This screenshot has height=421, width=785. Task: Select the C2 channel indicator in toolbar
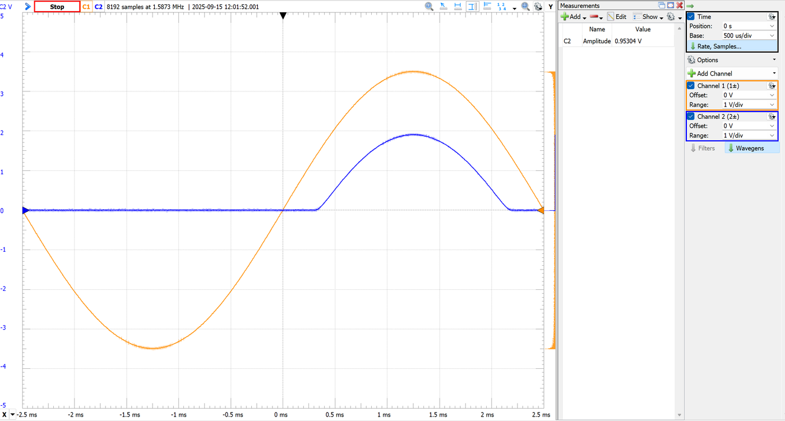(x=99, y=7)
